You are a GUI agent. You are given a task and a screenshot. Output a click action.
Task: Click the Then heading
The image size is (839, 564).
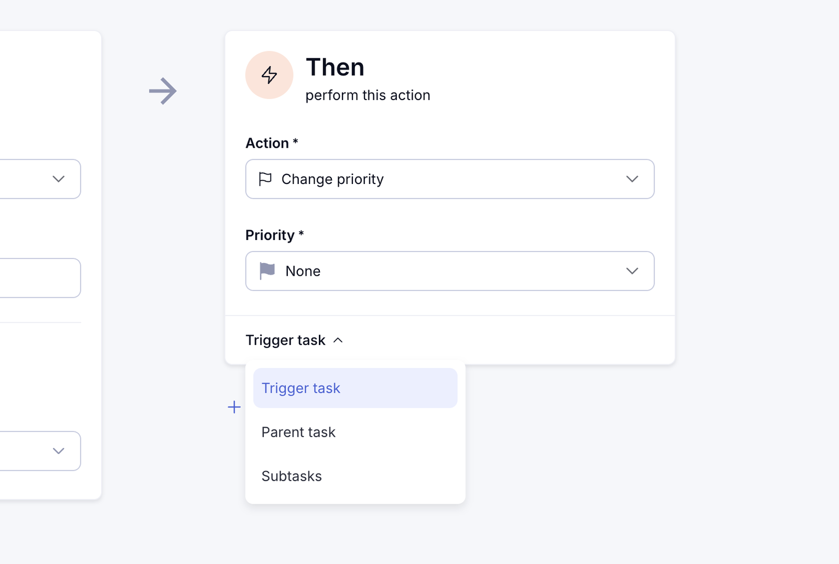(x=335, y=68)
